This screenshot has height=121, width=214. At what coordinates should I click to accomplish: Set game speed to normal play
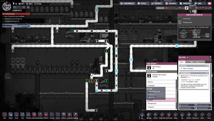18,7
